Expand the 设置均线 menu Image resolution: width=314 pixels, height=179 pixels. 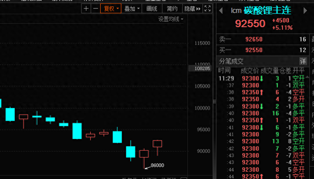[x=171, y=19]
